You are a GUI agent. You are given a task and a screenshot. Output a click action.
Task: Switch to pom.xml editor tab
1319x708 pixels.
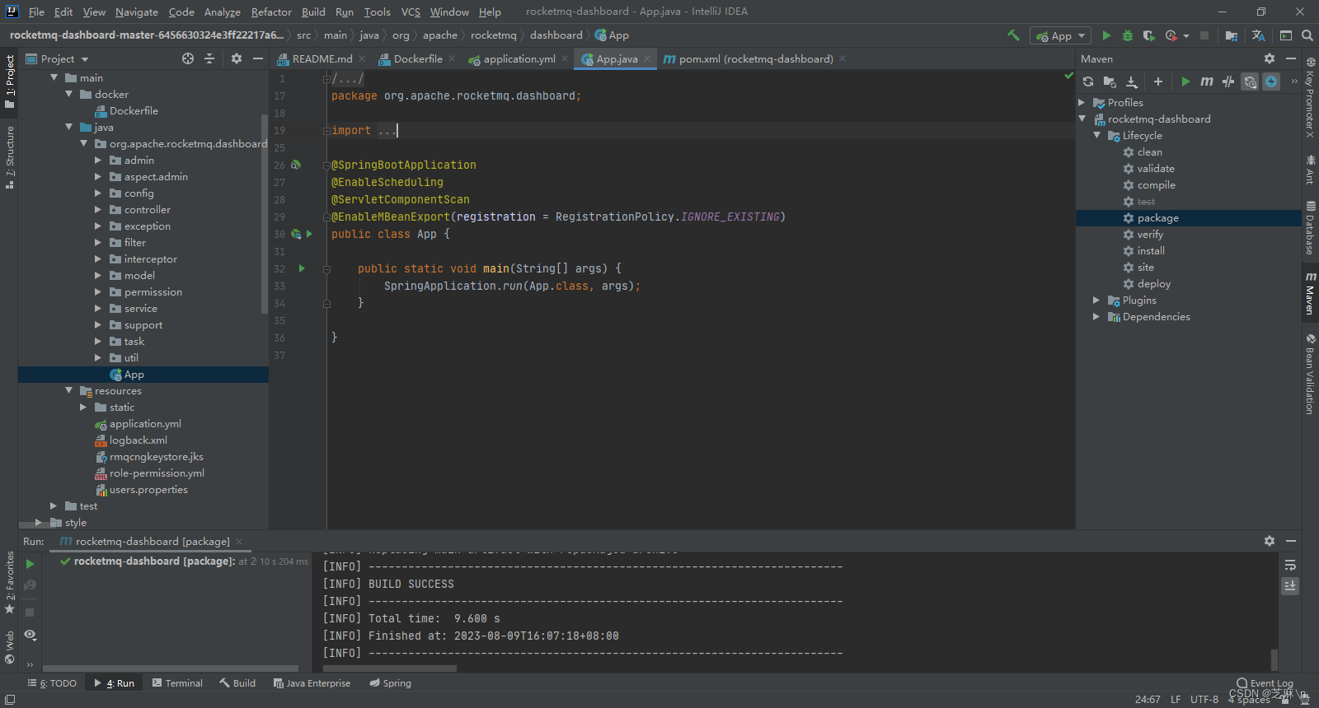756,58
